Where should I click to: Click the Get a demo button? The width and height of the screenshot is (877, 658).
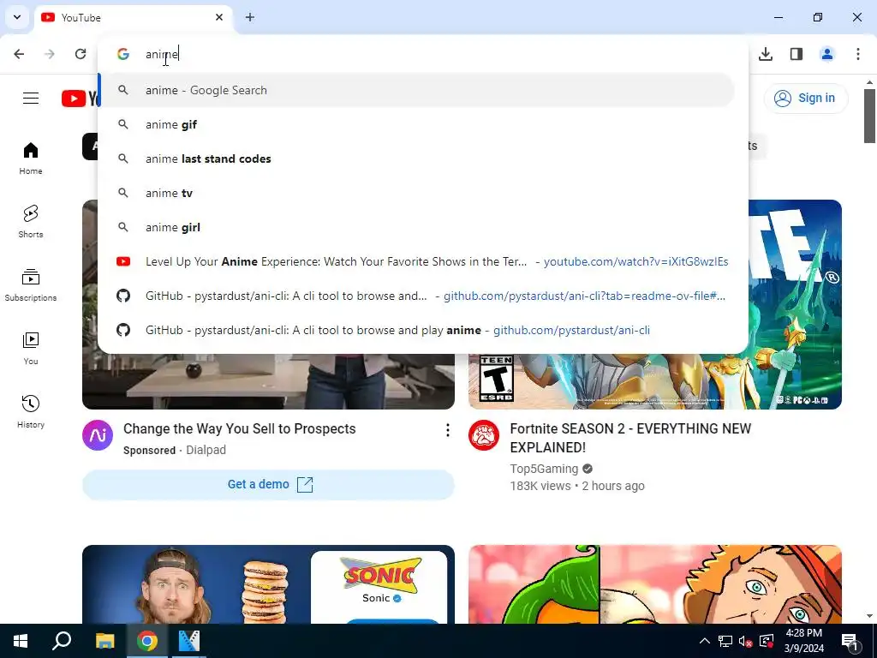click(268, 485)
